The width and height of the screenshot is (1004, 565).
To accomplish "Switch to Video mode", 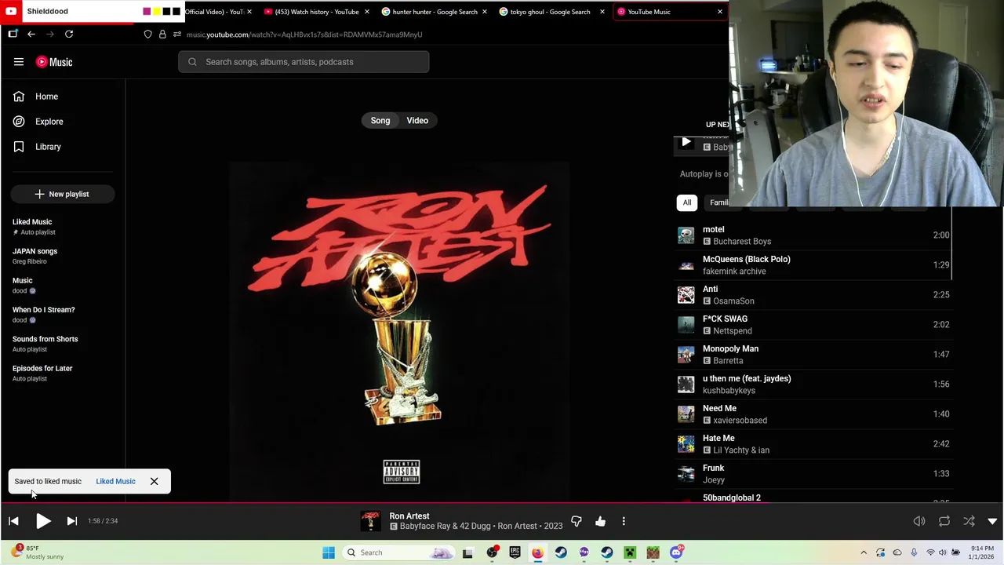I will pyautogui.click(x=417, y=121).
